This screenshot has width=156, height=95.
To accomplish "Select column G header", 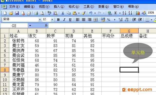I will click(129, 31).
